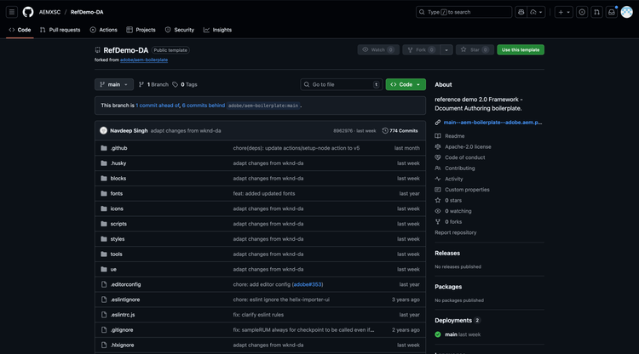Click the commit history clock icon
This screenshot has height=354, width=639.
click(385, 130)
